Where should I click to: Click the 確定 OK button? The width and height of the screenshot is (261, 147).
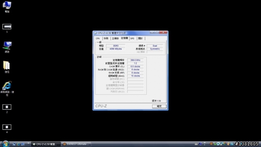pos(159,106)
